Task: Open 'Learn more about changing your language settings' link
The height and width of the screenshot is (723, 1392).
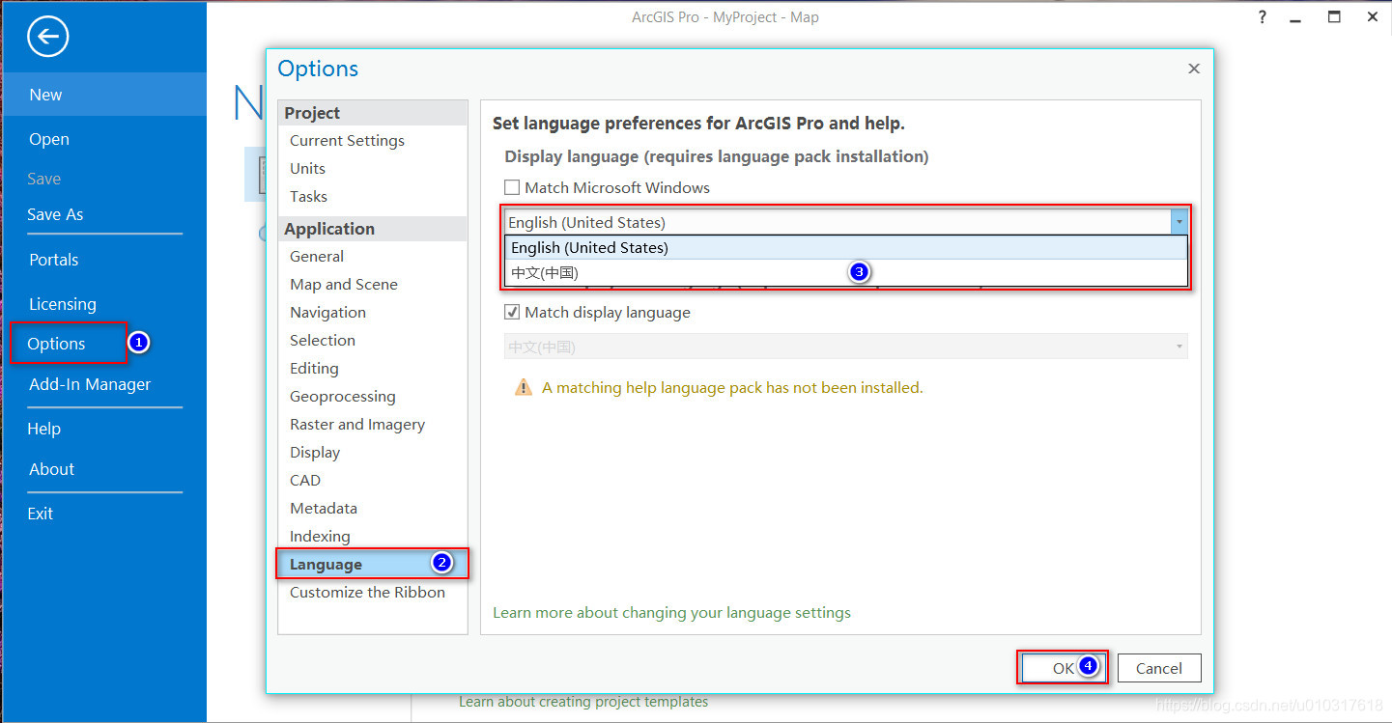Action: tap(671, 613)
